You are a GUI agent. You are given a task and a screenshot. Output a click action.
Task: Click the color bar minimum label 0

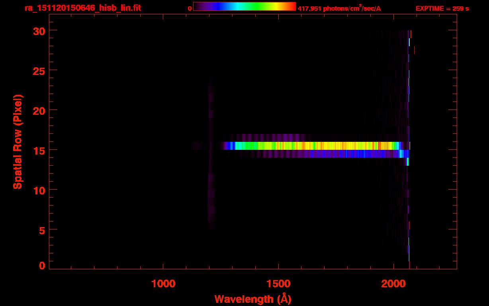tap(190, 8)
